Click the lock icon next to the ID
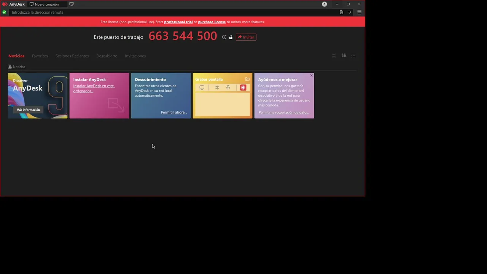This screenshot has width=487, height=274. pyautogui.click(x=231, y=37)
